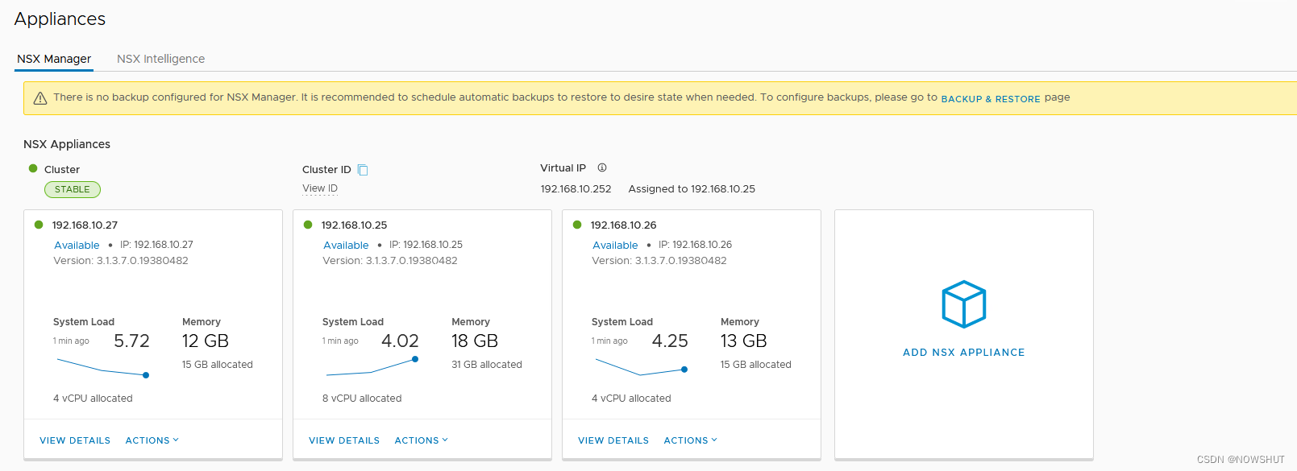This screenshot has height=471, width=1297.
Task: Open VIEW DETAILS for appliance 192.168.10.27
Action: (x=75, y=440)
